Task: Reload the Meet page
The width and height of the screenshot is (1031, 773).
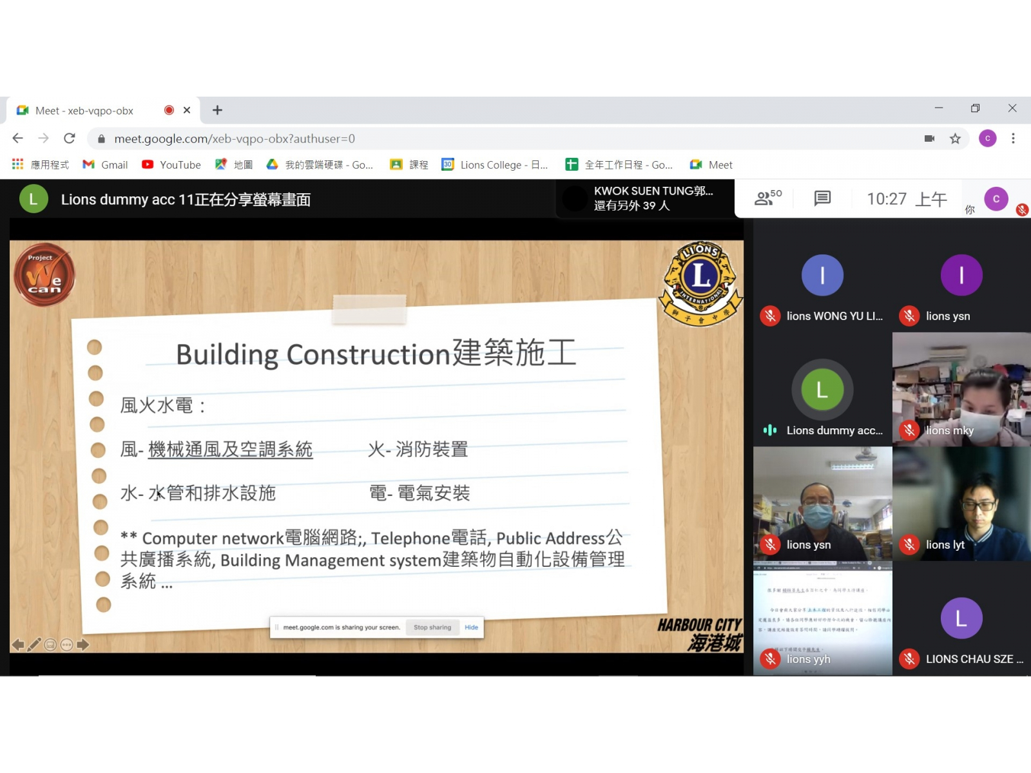Action: 70,138
